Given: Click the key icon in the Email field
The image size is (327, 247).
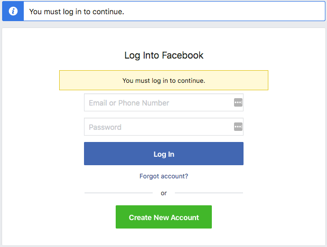Looking at the screenshot, I should click(238, 102).
